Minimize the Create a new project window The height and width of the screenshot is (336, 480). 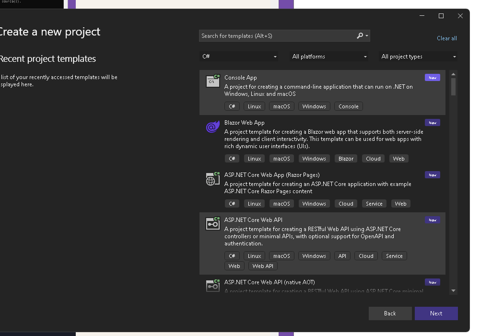pos(422,16)
